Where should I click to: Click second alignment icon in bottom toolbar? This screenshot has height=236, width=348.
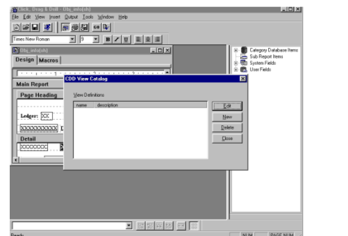[150, 226]
